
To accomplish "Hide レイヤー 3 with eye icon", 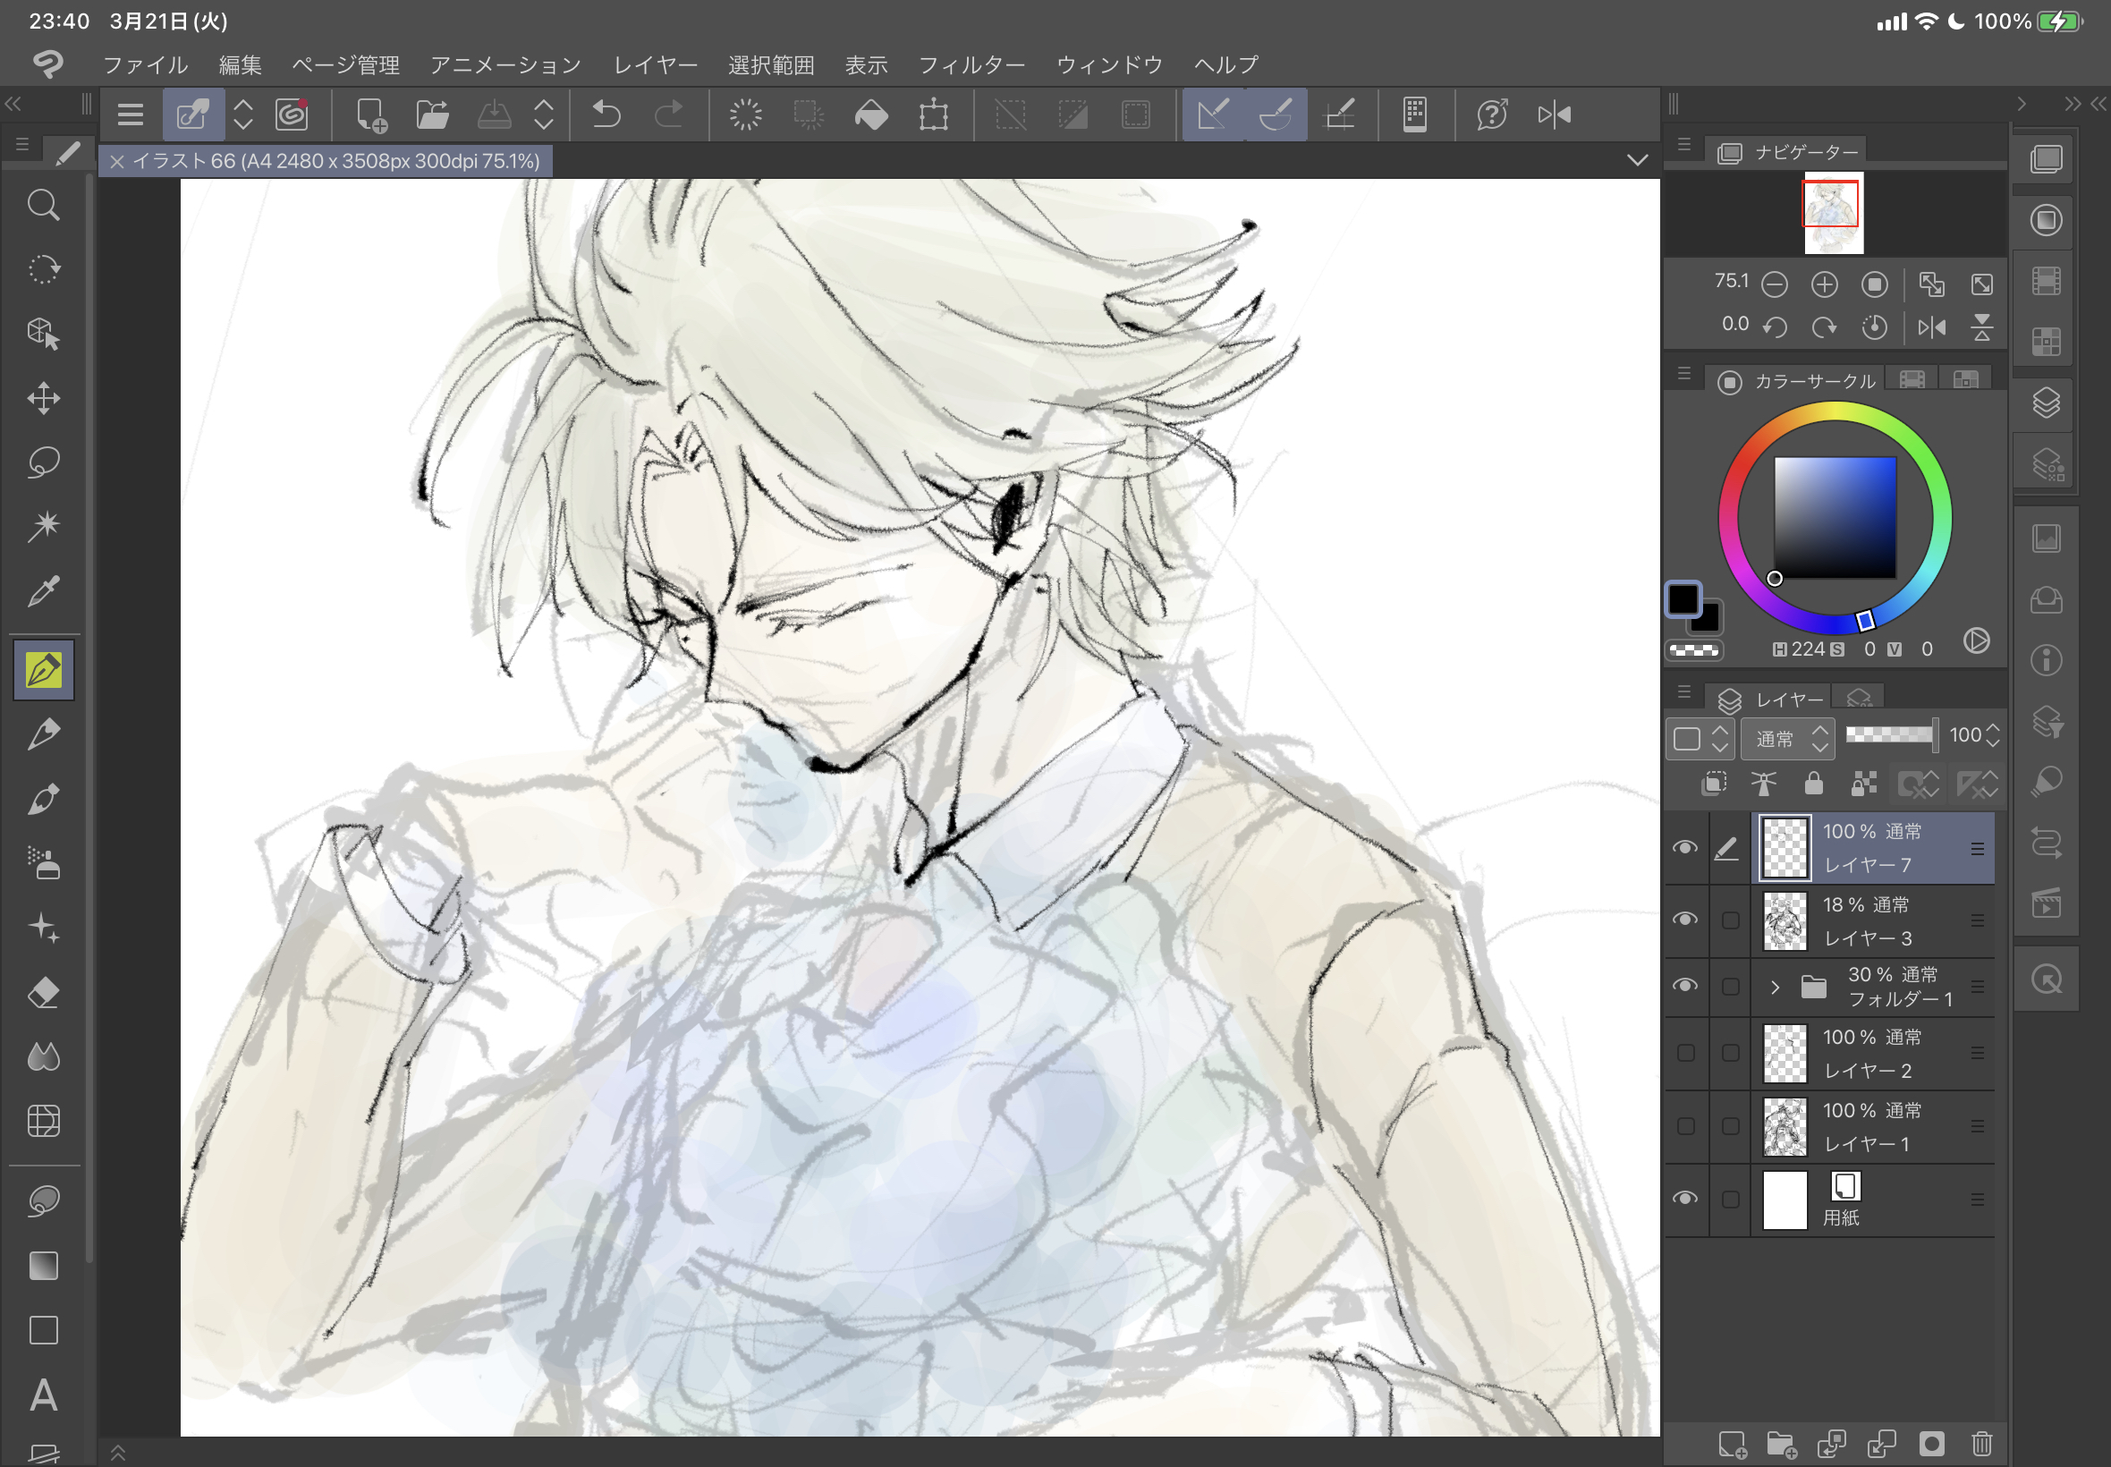I will pyautogui.click(x=1684, y=920).
